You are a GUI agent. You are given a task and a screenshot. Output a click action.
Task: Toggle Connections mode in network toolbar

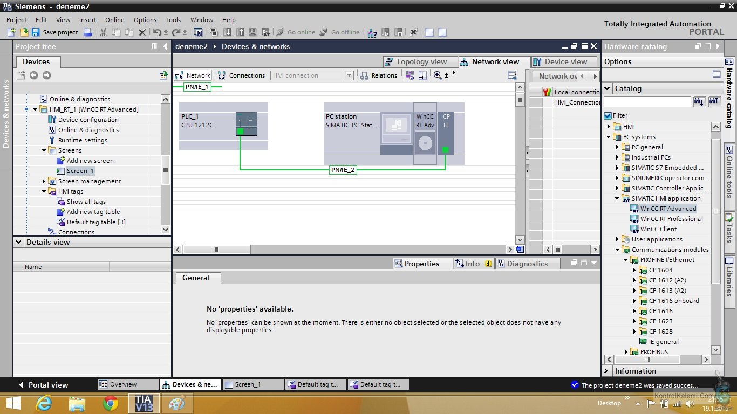(x=241, y=75)
